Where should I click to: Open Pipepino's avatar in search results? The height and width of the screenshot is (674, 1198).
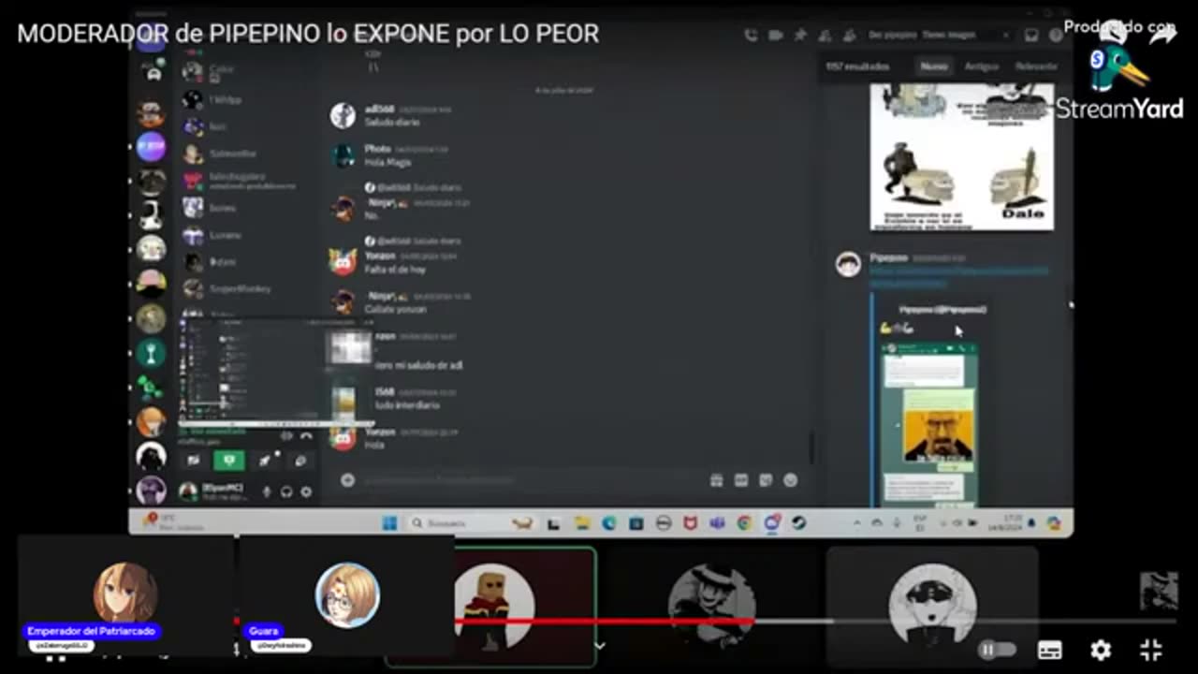click(x=848, y=265)
